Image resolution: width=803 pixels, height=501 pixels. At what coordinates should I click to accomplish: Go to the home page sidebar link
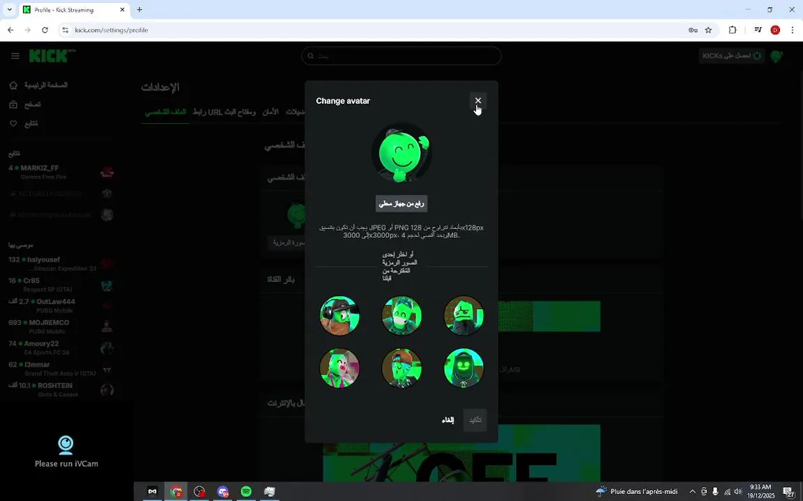tap(38, 85)
